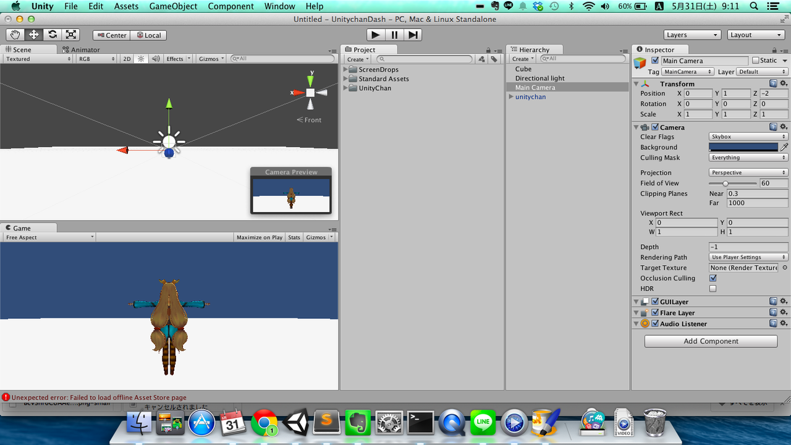Click the Hierarchy search field
The width and height of the screenshot is (791, 445).
(x=583, y=59)
